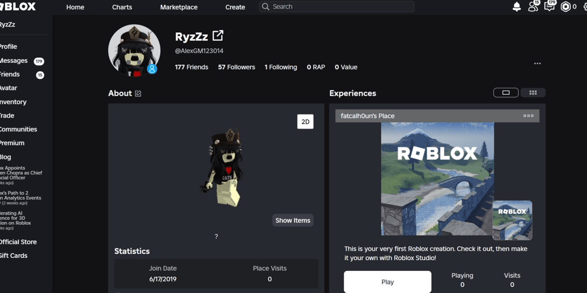
Task: Click the 177 Friends count
Action: 191,67
